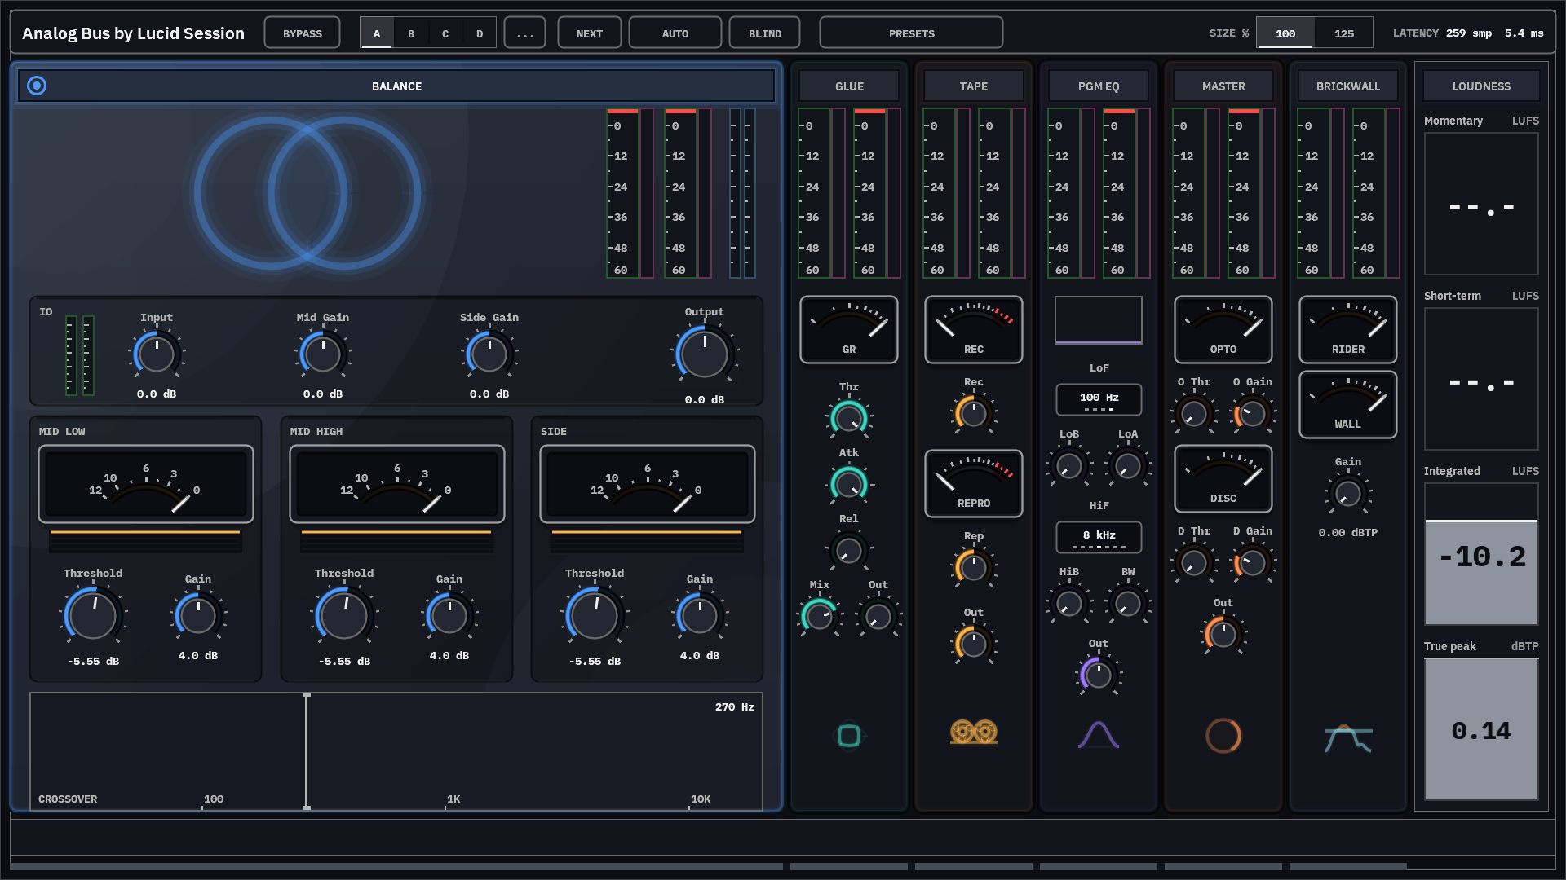Screen dimensions: 1566x880
Task: Click the Brickwall limiter curve icon
Action: (1348, 738)
